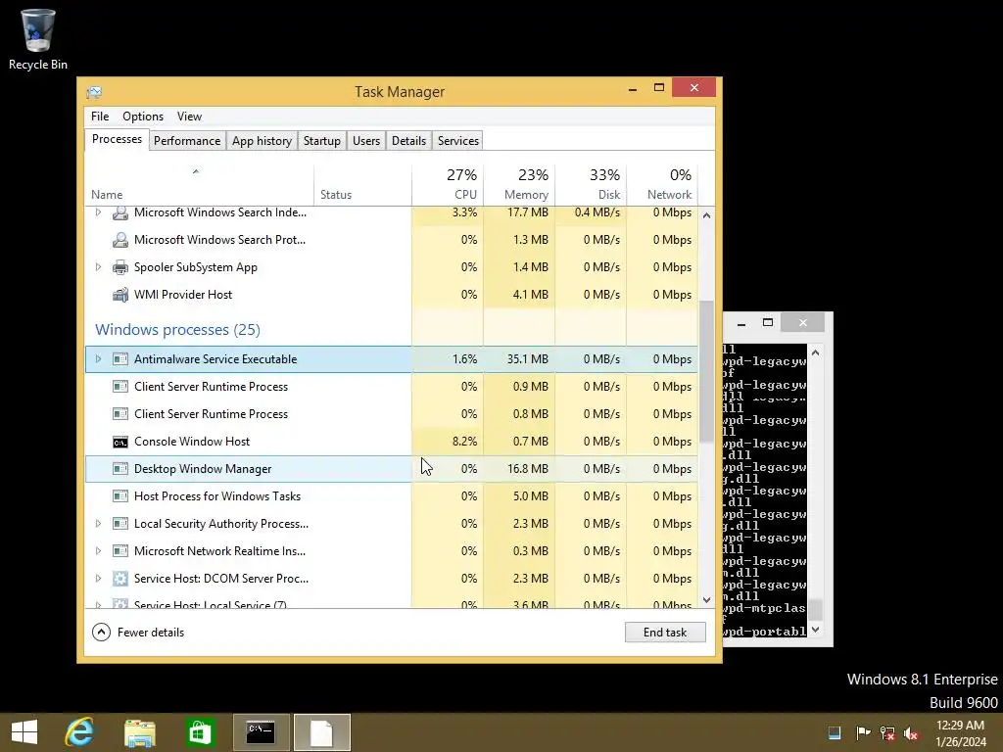Open the Options menu
This screenshot has height=752, width=1003.
[x=143, y=117]
